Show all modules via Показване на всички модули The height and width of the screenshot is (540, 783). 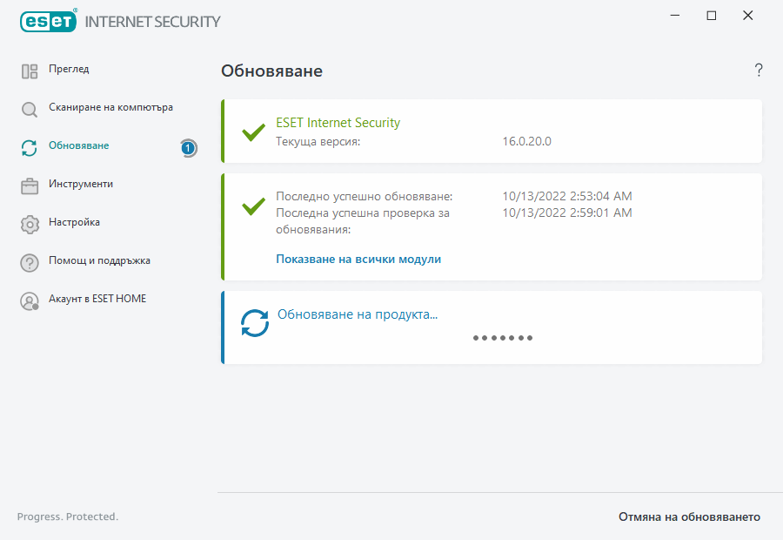(358, 259)
